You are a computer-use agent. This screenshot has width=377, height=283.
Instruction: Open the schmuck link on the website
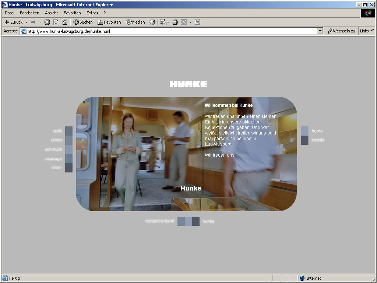point(53,150)
